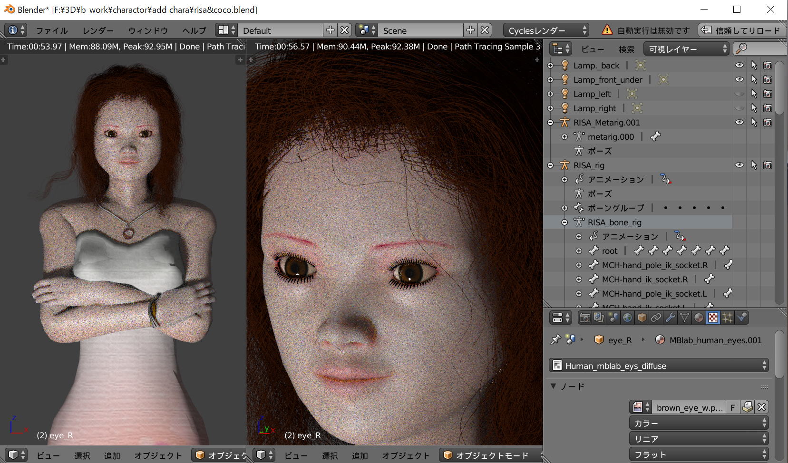The height and width of the screenshot is (463, 788).
Task: Open the Object Data triangle tab
Action: 684,318
